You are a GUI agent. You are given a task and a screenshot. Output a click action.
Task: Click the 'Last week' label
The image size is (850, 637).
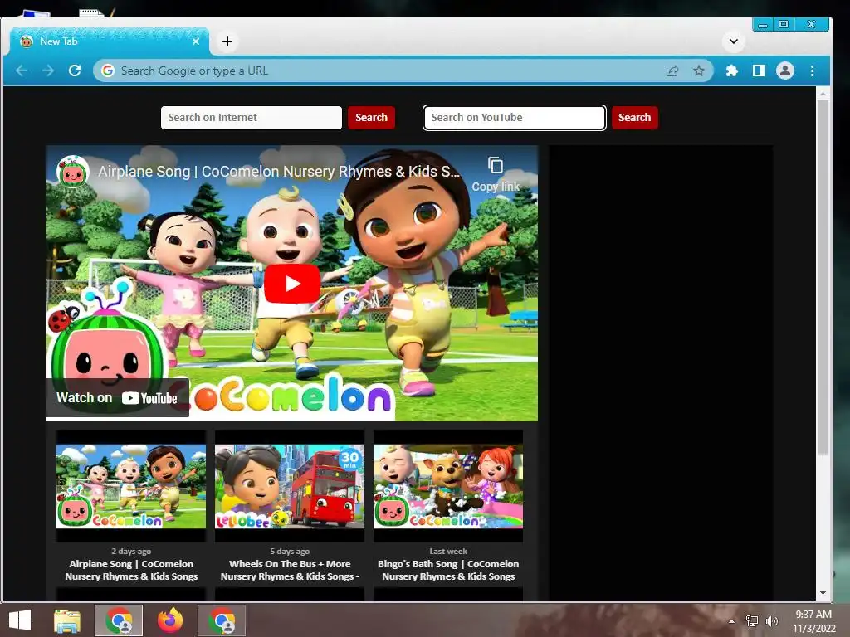pos(448,551)
